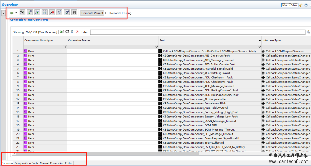311x166 pixels.
Task: Sort by Component Prototype column header
Action: pos(45,40)
